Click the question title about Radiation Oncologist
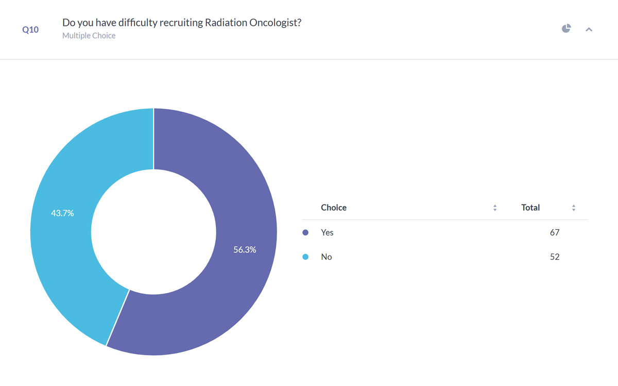This screenshot has height=386, width=618. (182, 23)
